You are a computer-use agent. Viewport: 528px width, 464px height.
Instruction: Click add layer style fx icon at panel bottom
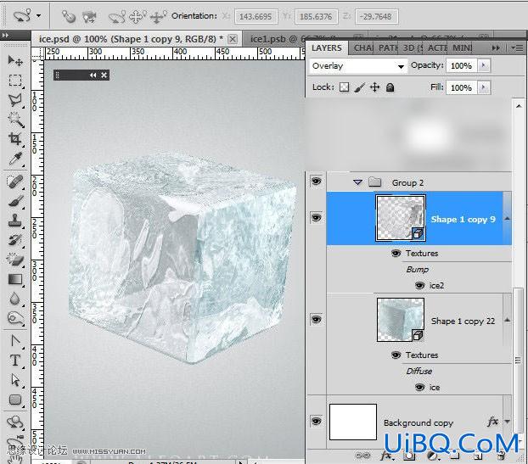[385, 456]
